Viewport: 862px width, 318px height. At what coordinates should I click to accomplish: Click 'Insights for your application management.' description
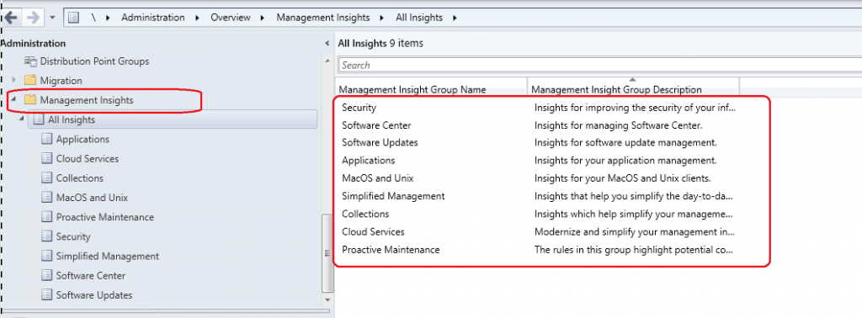(625, 161)
